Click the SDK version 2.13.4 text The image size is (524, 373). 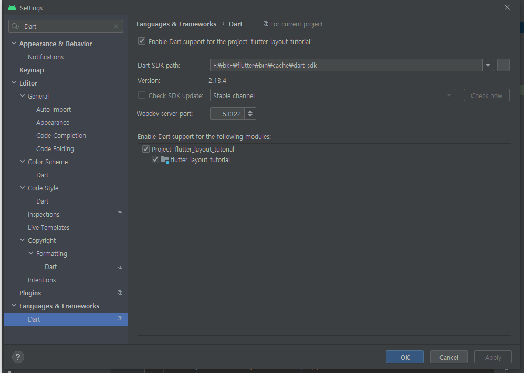pyautogui.click(x=217, y=80)
